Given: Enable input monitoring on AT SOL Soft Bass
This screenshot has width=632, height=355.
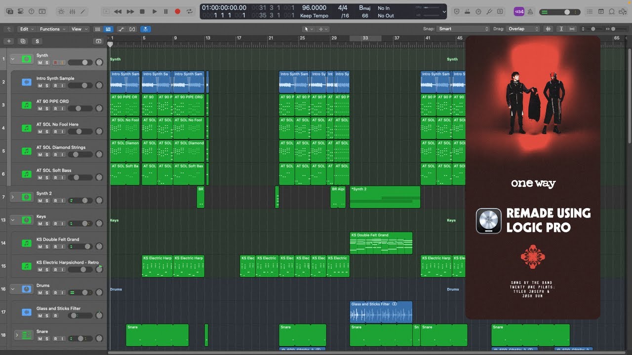Looking at the screenshot, I should click(x=62, y=177).
